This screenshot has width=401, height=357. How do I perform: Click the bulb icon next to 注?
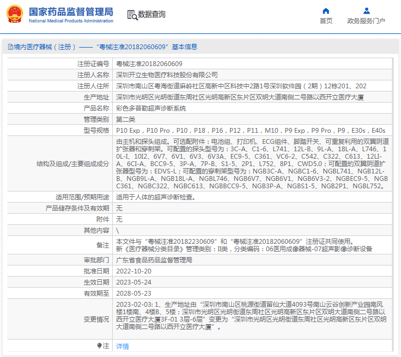click(99, 346)
